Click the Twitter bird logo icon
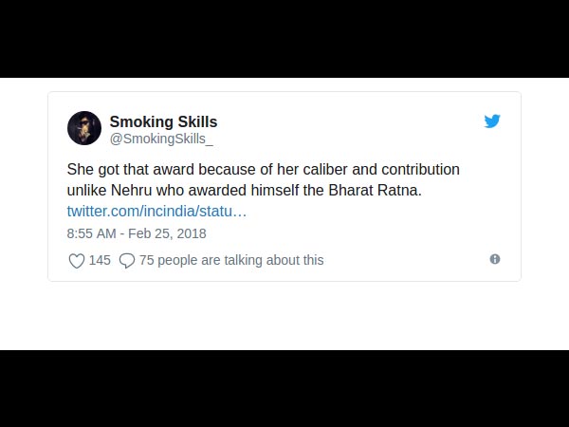Viewport: 569px width, 427px height. [492, 121]
